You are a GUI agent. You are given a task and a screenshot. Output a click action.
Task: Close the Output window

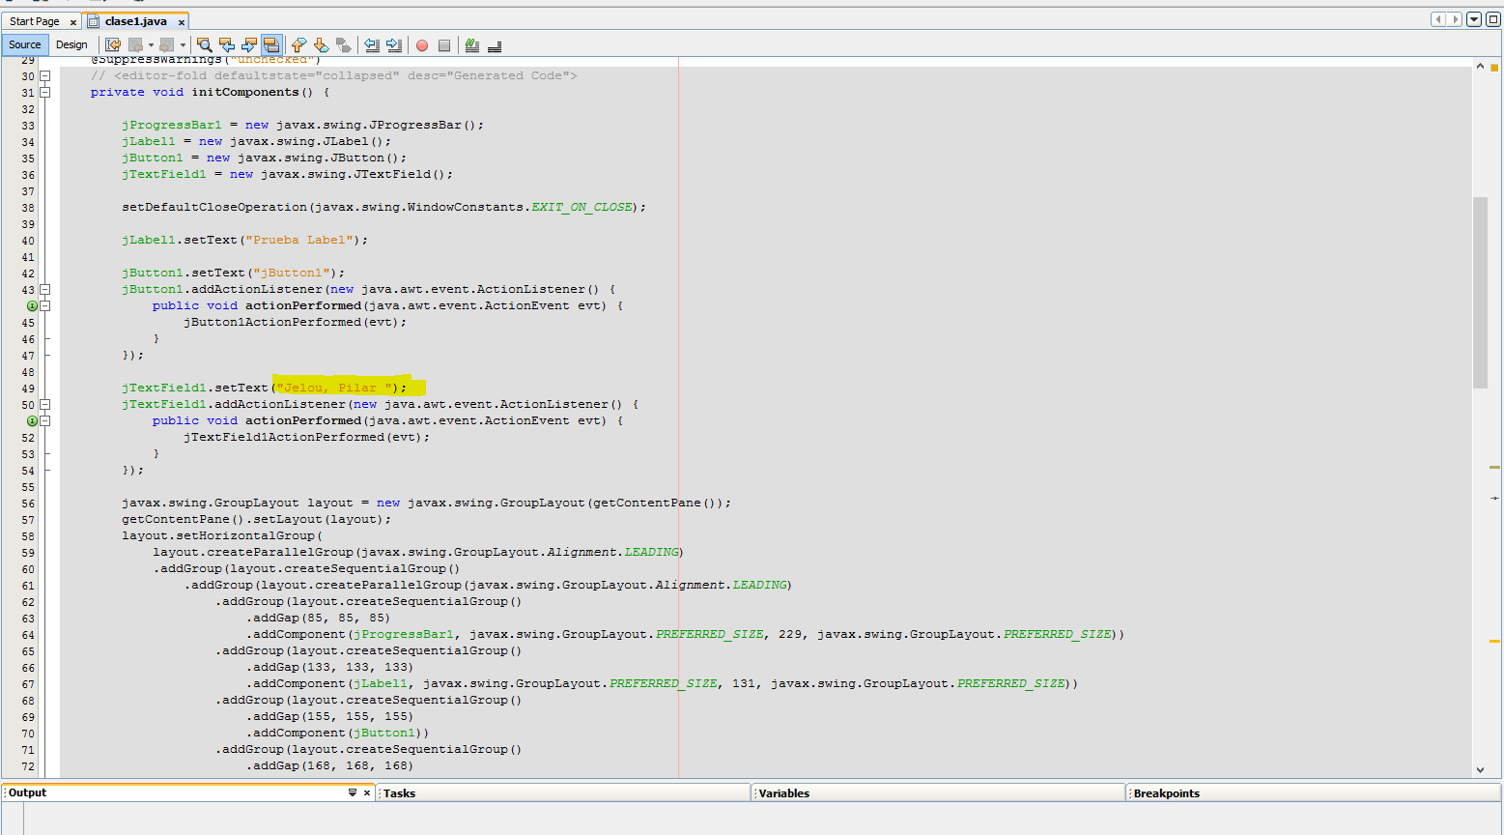(367, 792)
